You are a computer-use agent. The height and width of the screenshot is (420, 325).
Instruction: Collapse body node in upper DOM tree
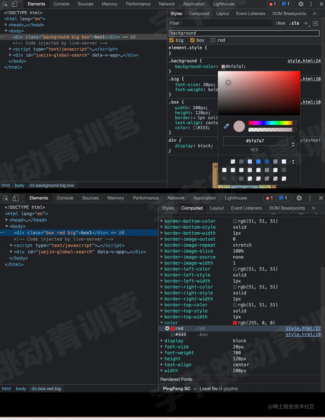pos(6,31)
